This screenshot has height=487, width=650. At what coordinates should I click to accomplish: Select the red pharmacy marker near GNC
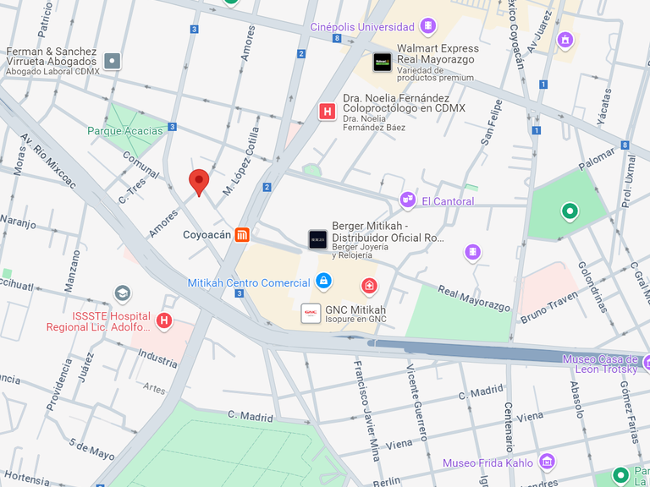[x=369, y=286]
